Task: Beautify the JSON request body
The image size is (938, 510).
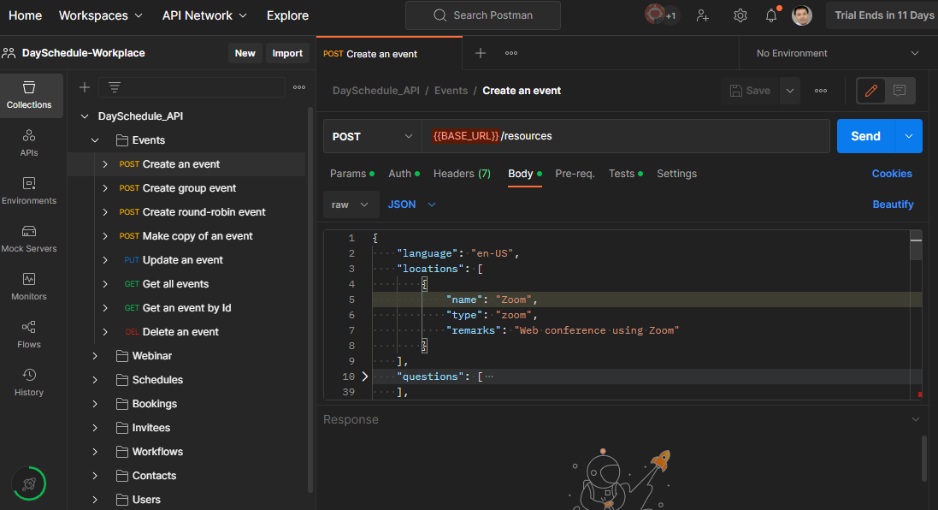Action: click(x=891, y=204)
